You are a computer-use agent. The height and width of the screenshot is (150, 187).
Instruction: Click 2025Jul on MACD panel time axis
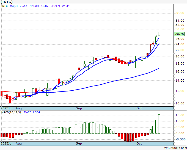tap(7, 143)
